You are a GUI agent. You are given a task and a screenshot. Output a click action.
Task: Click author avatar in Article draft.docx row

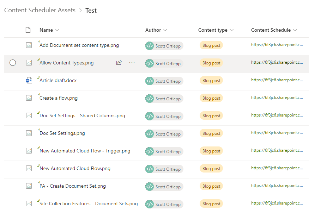tap(150, 81)
